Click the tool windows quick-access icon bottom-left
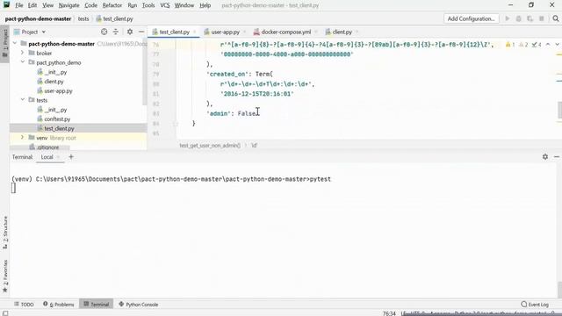 pos(5,312)
